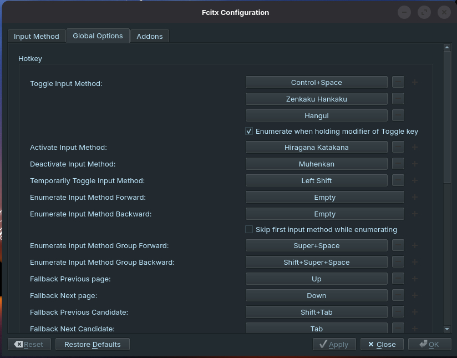Remove the Hiragana Katakana activate hotkey
Image resolution: width=457 pixels, height=358 pixels.
pyautogui.click(x=398, y=148)
